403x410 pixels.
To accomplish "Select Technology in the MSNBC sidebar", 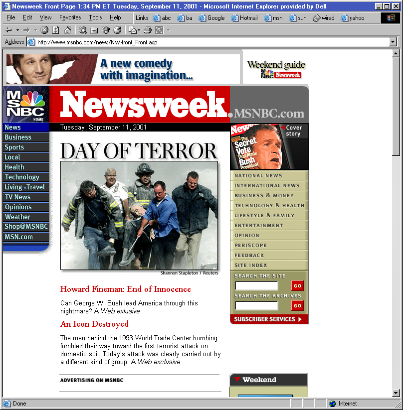I will point(26,177).
